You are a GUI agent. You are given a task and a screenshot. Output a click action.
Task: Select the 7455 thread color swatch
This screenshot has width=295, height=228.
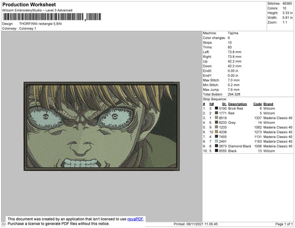point(216,137)
